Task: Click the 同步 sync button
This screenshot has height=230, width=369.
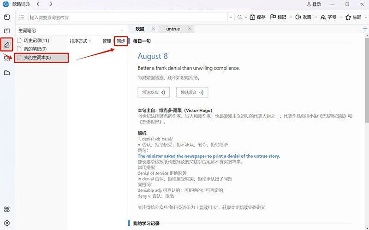Action: (121, 41)
